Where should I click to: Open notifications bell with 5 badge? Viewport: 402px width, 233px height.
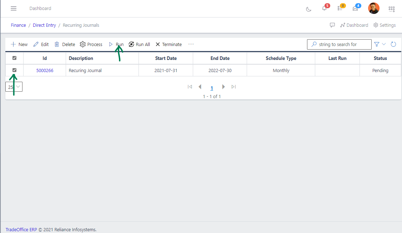point(324,8)
